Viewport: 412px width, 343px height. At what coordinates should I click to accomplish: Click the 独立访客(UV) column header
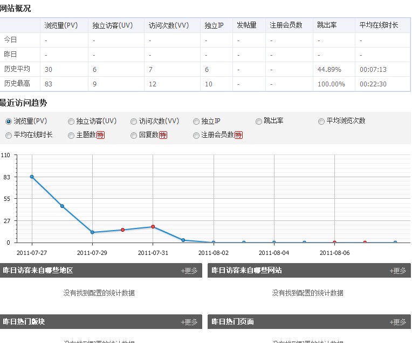point(113,25)
